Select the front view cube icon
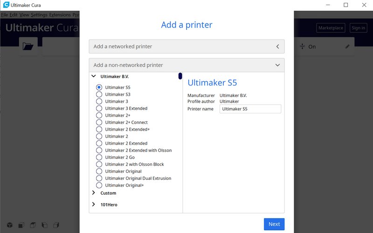Screen dimensions: 373x233 point(21,225)
